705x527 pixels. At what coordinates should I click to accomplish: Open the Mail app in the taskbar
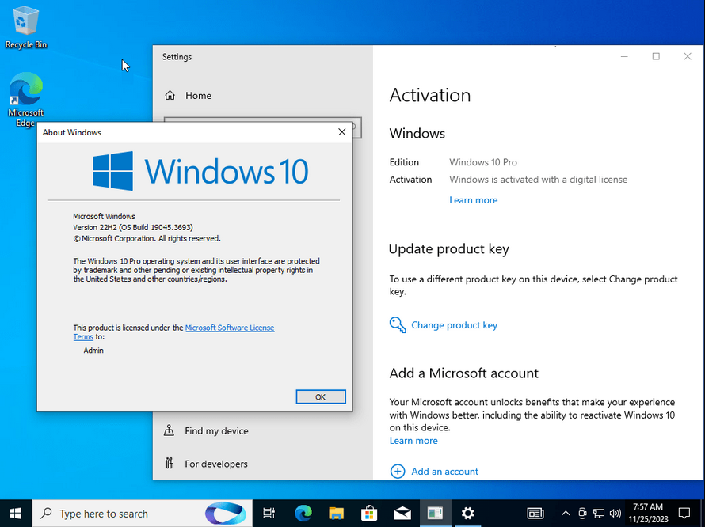tap(402, 513)
